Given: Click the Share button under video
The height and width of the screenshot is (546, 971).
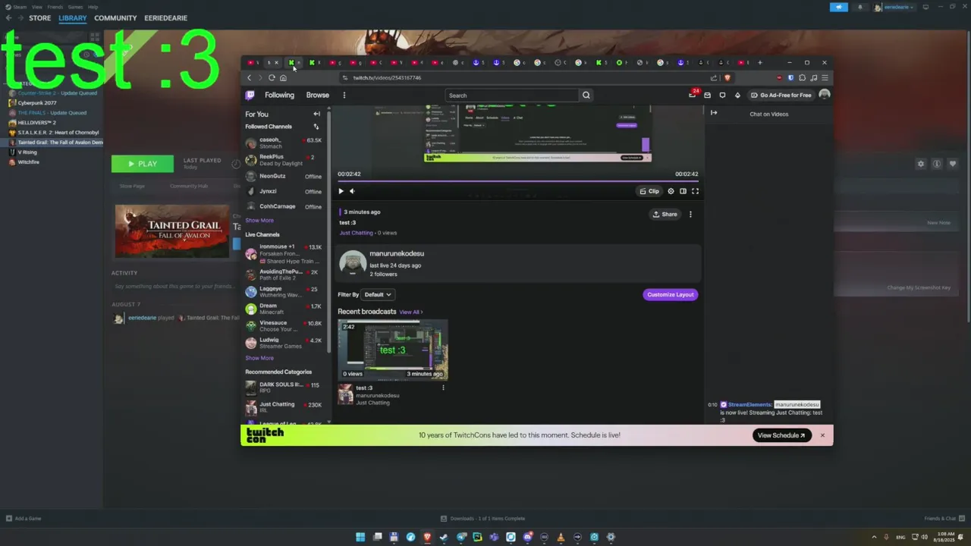Looking at the screenshot, I should 665,215.
